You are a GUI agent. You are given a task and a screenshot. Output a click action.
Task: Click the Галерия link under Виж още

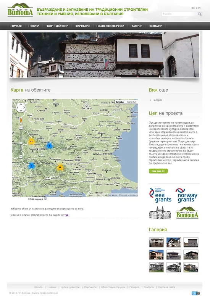click(x=157, y=100)
